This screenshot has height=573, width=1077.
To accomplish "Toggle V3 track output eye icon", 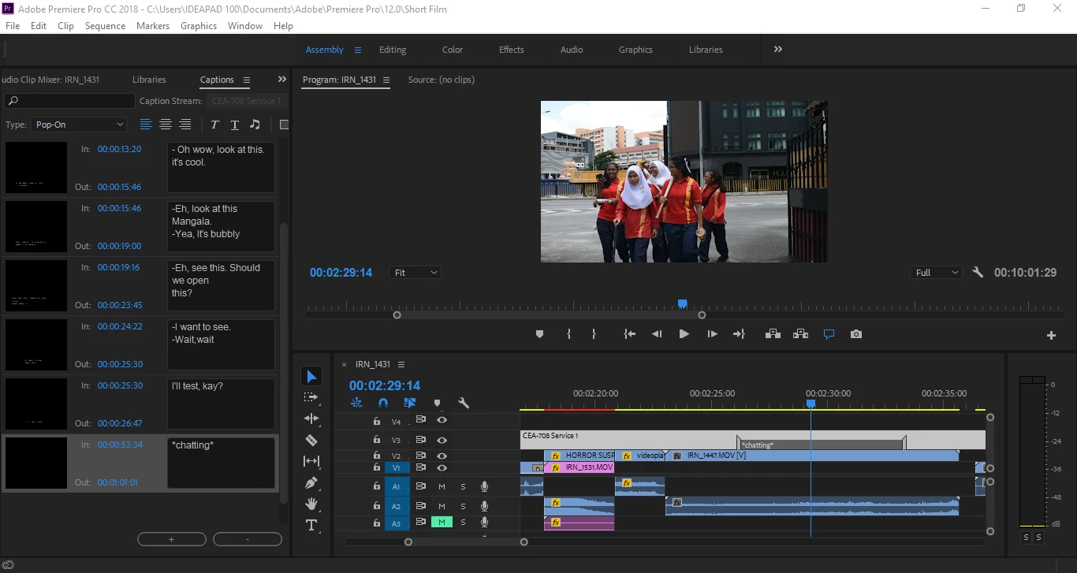I will click(442, 440).
